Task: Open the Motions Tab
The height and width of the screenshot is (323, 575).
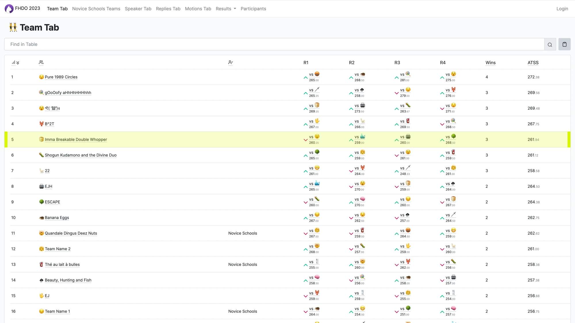Action: click(198, 9)
